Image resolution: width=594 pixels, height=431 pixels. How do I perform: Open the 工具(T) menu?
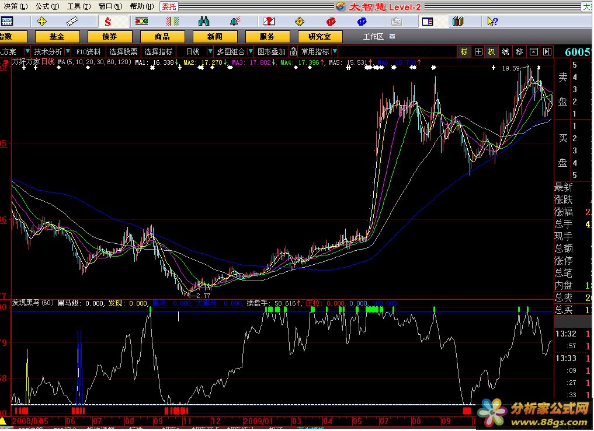click(79, 6)
